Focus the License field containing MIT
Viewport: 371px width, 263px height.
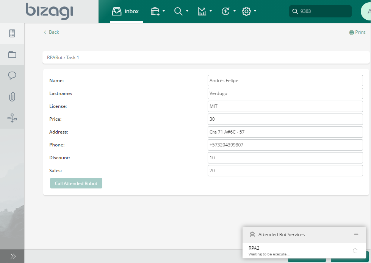tap(285, 106)
